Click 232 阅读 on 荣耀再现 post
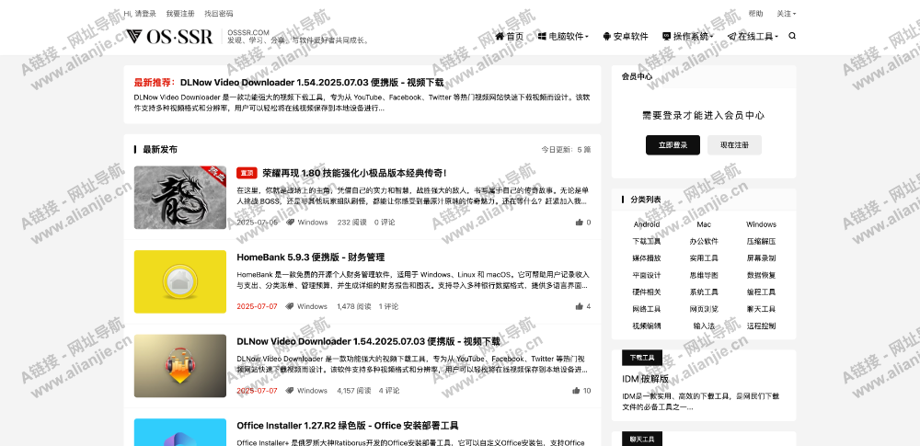 [x=352, y=223]
